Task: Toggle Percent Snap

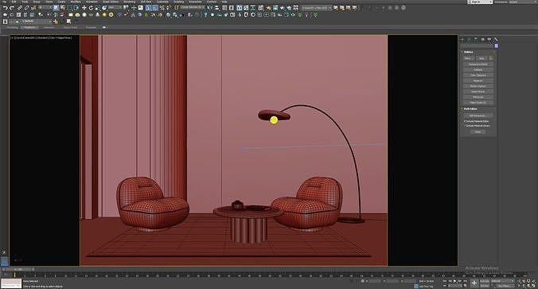Action: pos(162,7)
